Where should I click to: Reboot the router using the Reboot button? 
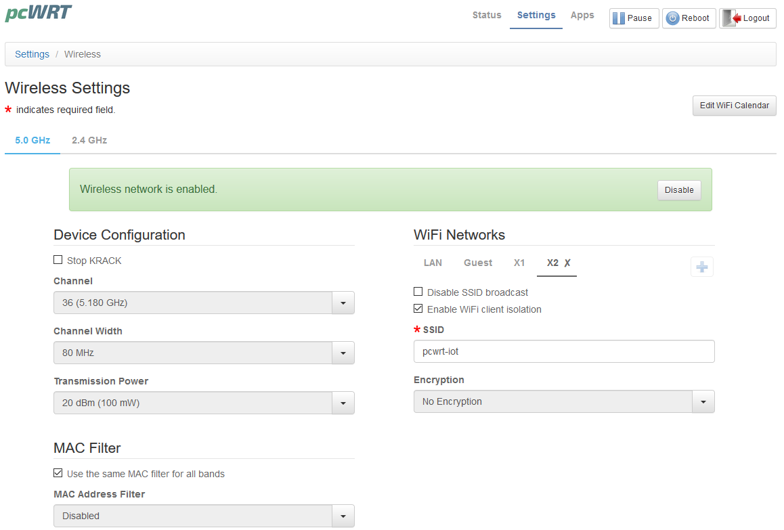(689, 18)
